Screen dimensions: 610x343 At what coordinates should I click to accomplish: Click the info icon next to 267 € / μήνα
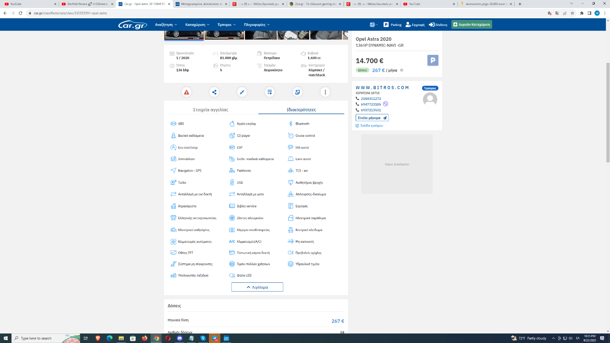[x=401, y=70]
